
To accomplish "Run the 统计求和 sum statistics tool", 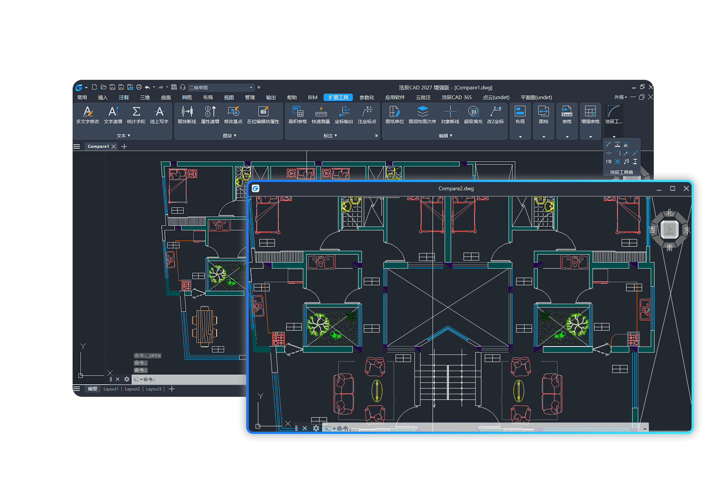I will click(136, 115).
